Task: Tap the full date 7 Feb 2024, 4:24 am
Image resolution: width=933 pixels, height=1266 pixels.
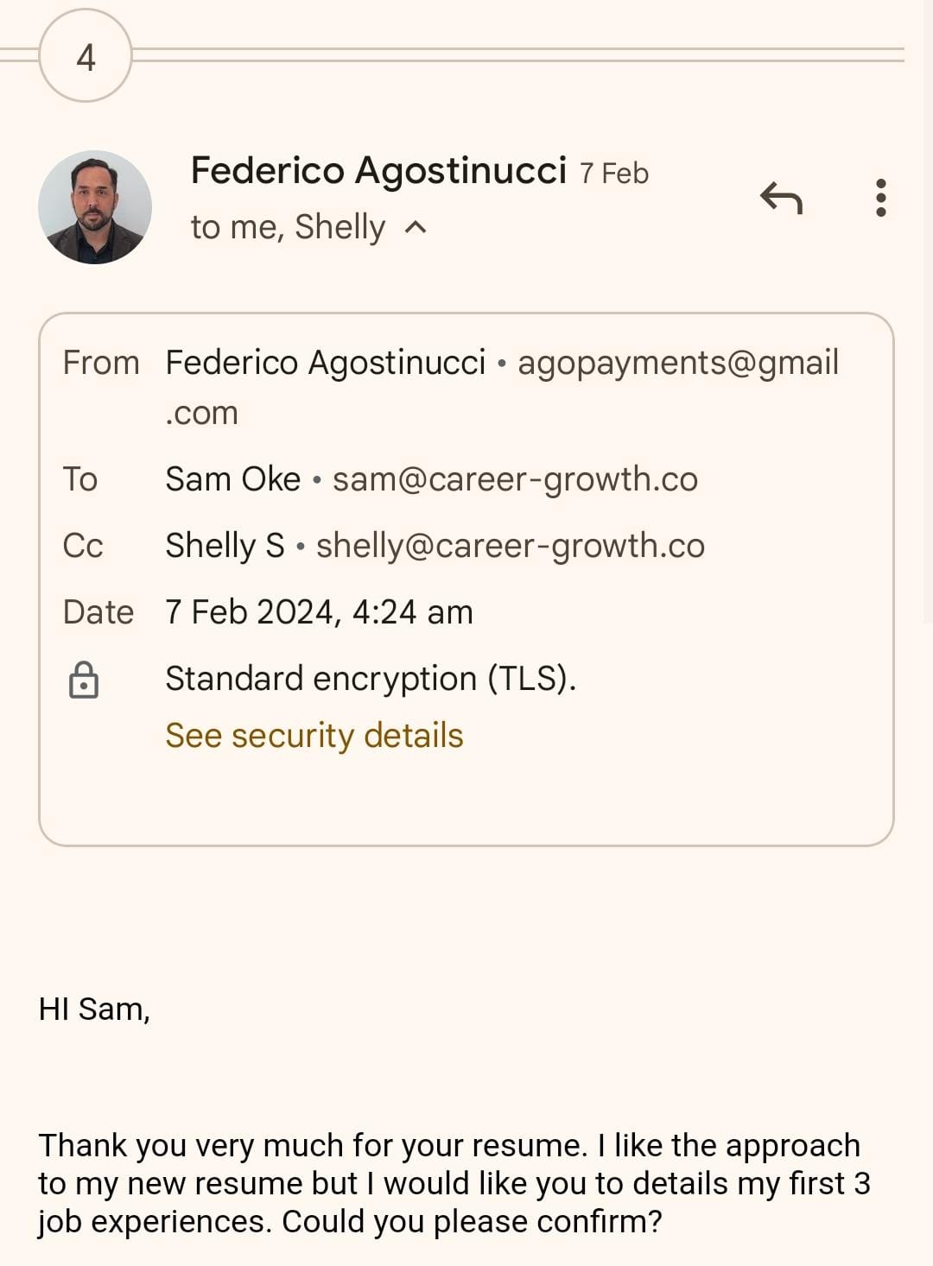Action: (x=319, y=612)
